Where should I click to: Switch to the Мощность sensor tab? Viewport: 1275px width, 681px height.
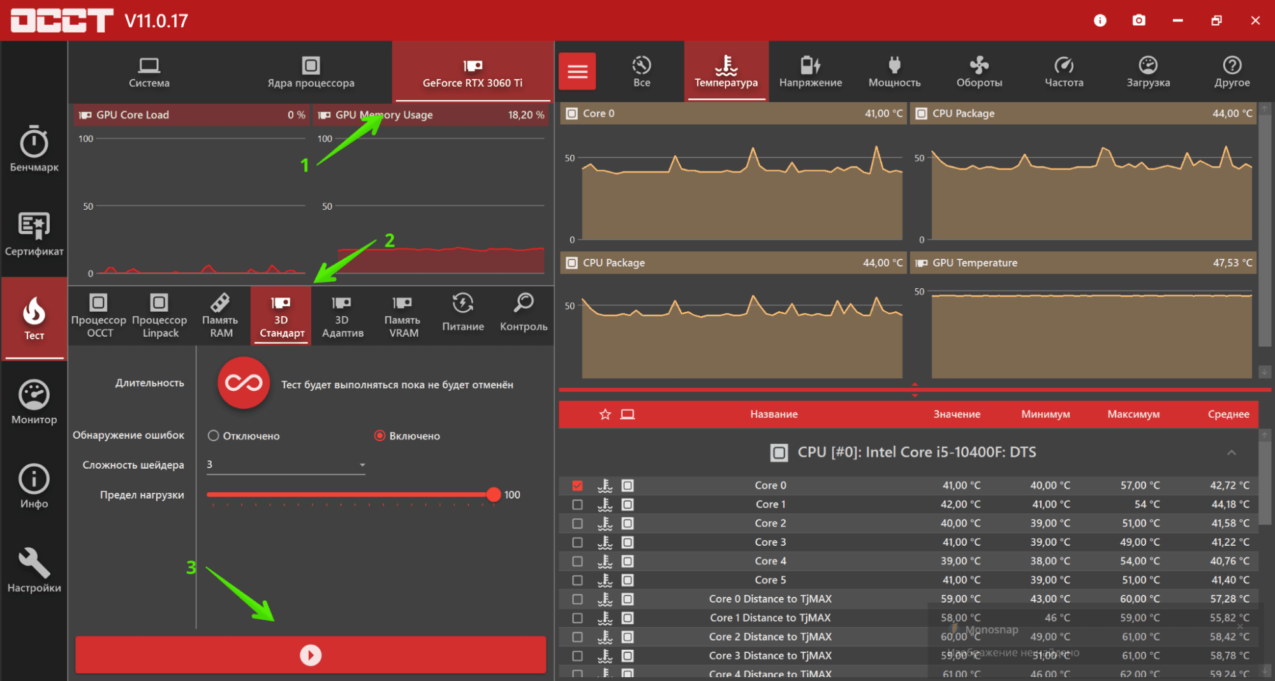pos(895,72)
